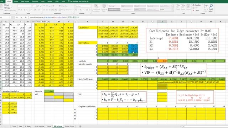Switch to the Review ribbon tab
This screenshot has height=128, width=228.
(50, 1)
